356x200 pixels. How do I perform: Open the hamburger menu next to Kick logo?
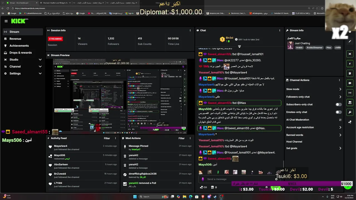click(6, 21)
